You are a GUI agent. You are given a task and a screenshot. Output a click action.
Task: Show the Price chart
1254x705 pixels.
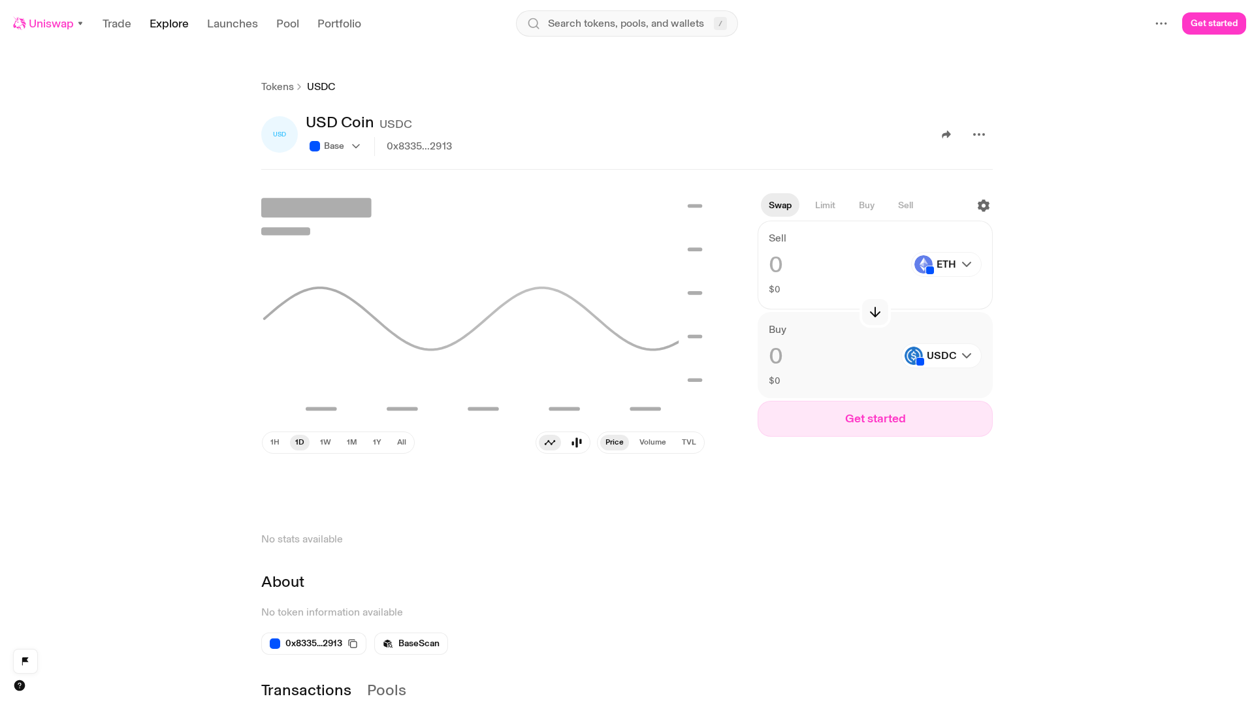click(615, 443)
